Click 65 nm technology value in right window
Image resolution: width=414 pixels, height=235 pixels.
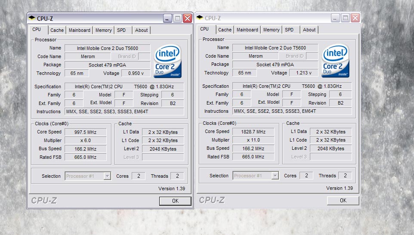tap(244, 73)
